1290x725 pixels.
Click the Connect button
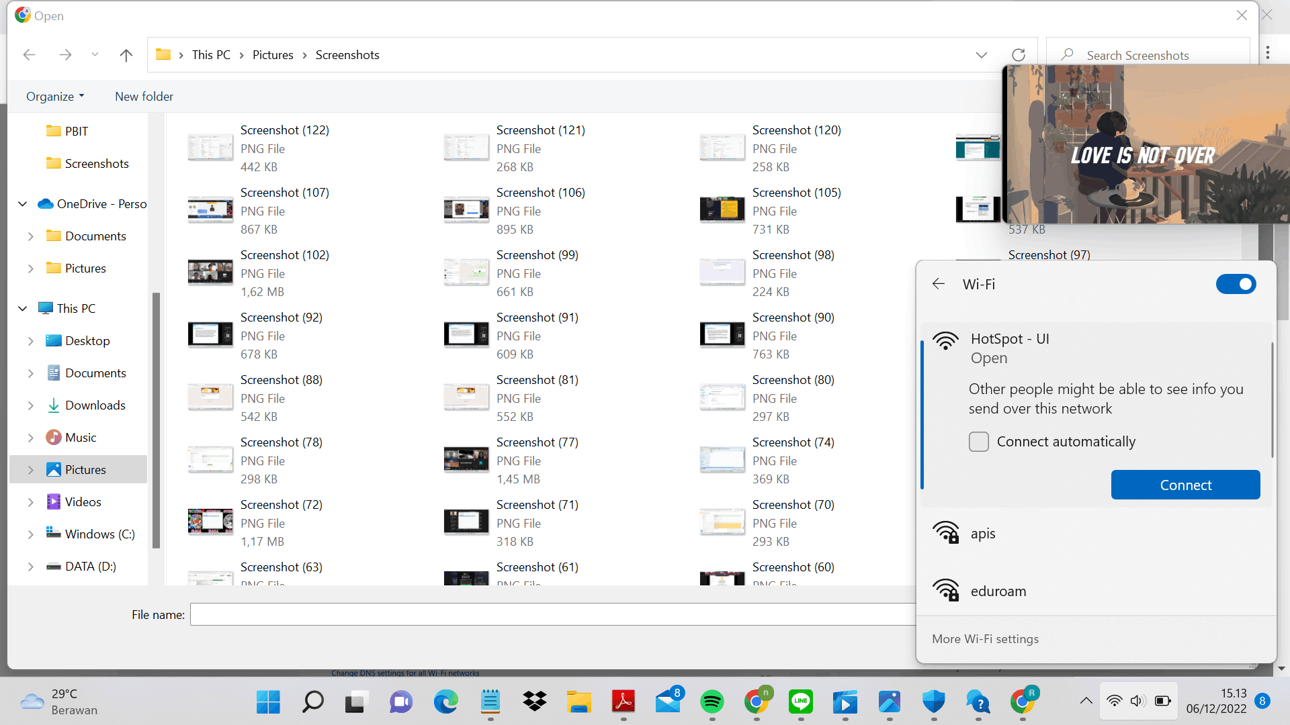tap(1185, 485)
